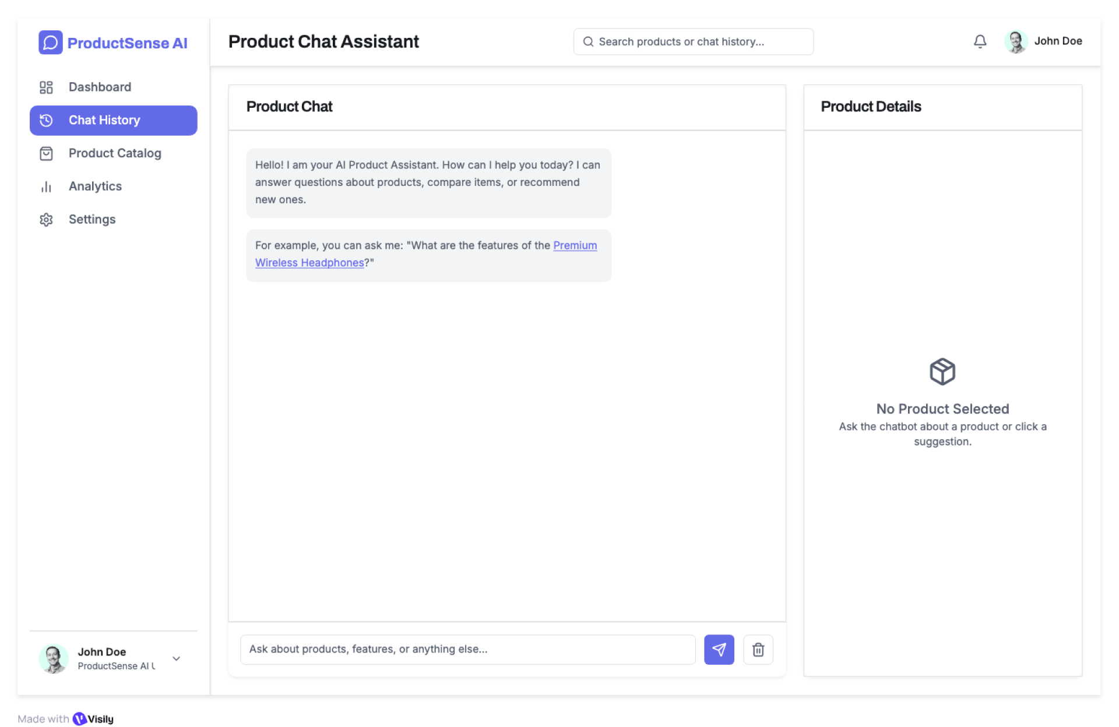Click the Made with Visily link
The height and width of the screenshot is (727, 1119).
pos(65,719)
